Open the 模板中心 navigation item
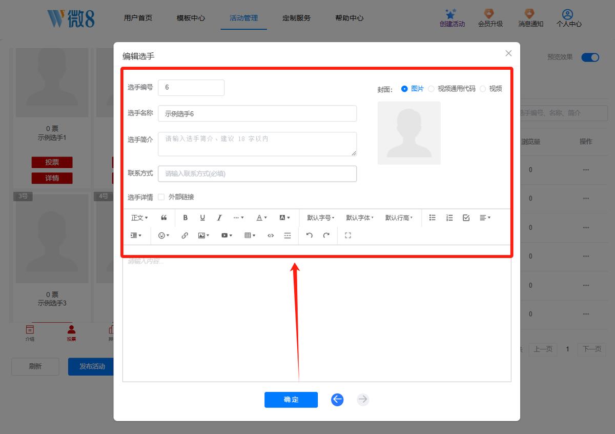This screenshot has height=434, width=615. coord(191,18)
